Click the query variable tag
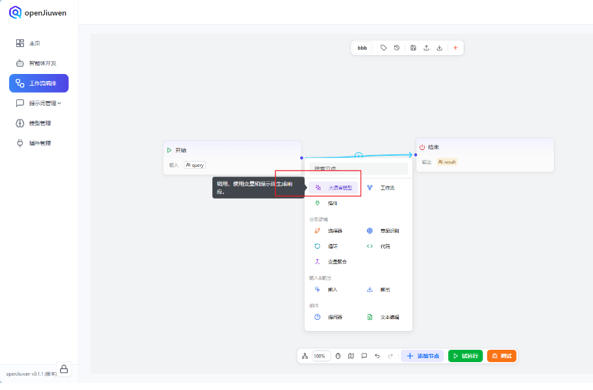 (x=195, y=165)
